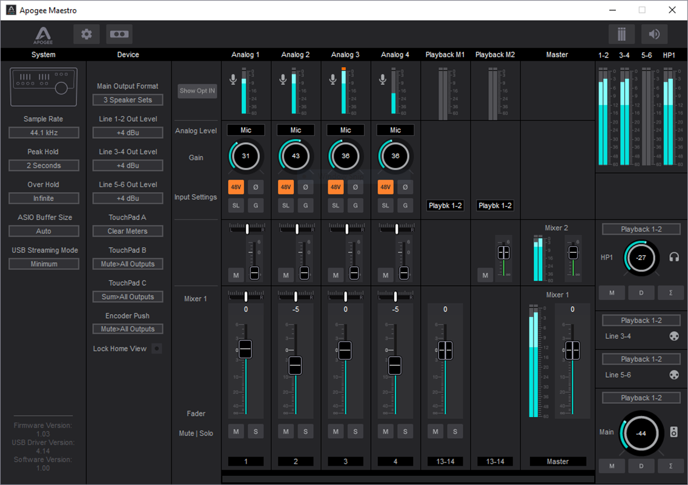Adjust the Gain knob on Analog 4
Screen dimensions: 688x485
point(395,156)
